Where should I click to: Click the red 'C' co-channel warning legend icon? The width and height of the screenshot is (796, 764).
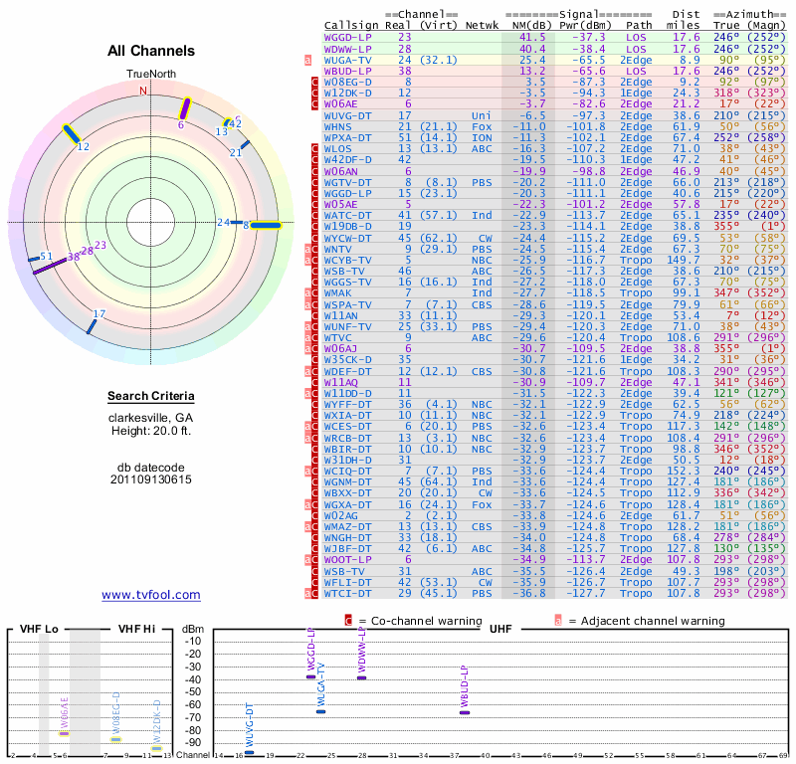coord(348,621)
